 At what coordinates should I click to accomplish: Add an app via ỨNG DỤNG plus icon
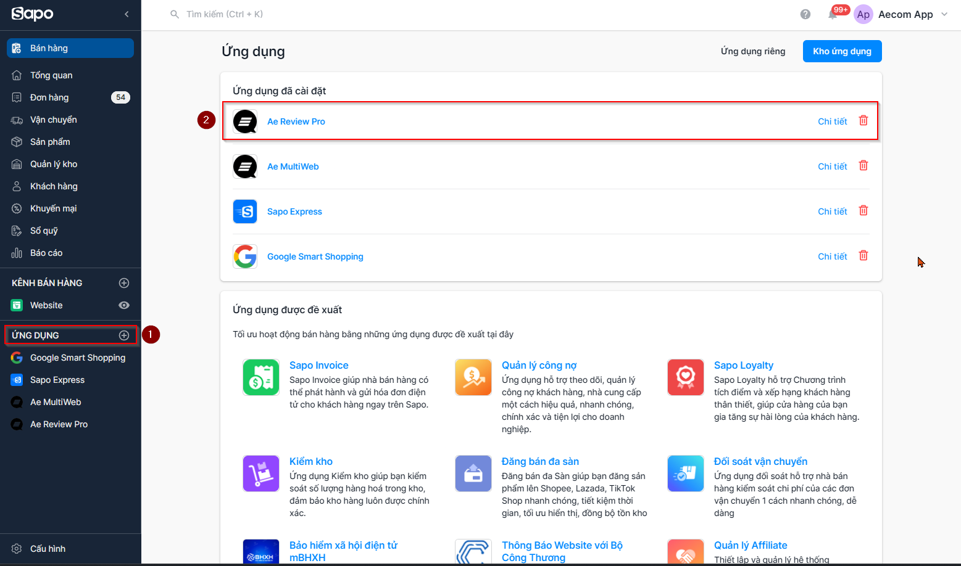tap(124, 335)
